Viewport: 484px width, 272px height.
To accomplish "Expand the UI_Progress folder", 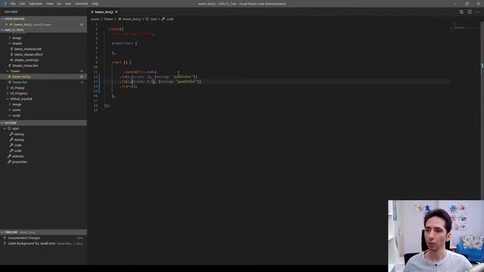I will (x=18, y=94).
